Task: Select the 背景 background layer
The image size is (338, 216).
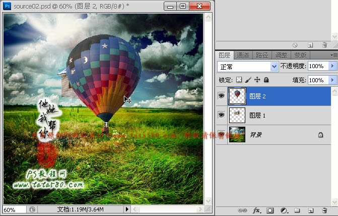Action: click(x=282, y=135)
